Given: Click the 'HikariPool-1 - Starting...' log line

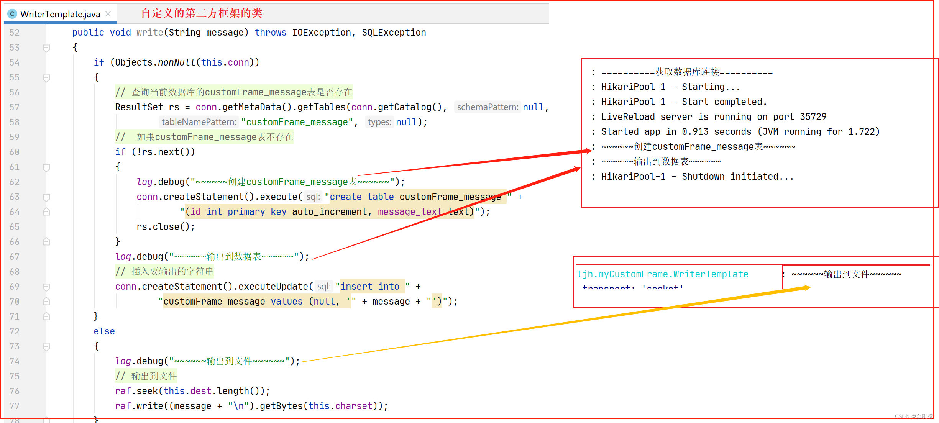Looking at the screenshot, I should click(x=670, y=87).
